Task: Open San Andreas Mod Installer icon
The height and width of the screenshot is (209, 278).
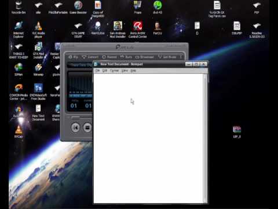Action: [x=118, y=30]
